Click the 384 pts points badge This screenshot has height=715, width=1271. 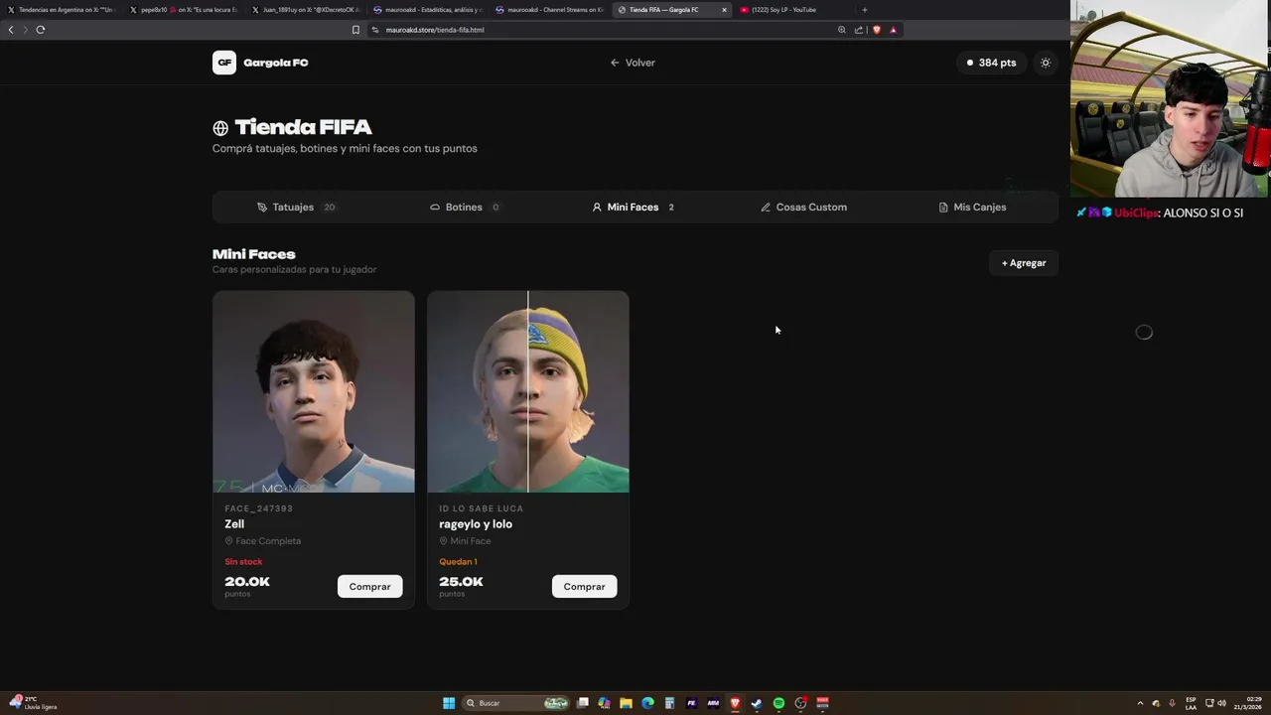coord(992,63)
